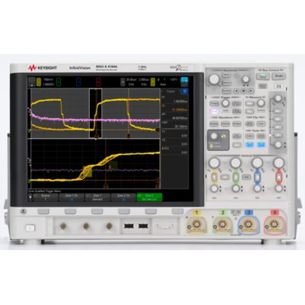Adjust the small Horizontal position knob
Image resolution: width=305 pixels, height=305 pixels.
246,79
